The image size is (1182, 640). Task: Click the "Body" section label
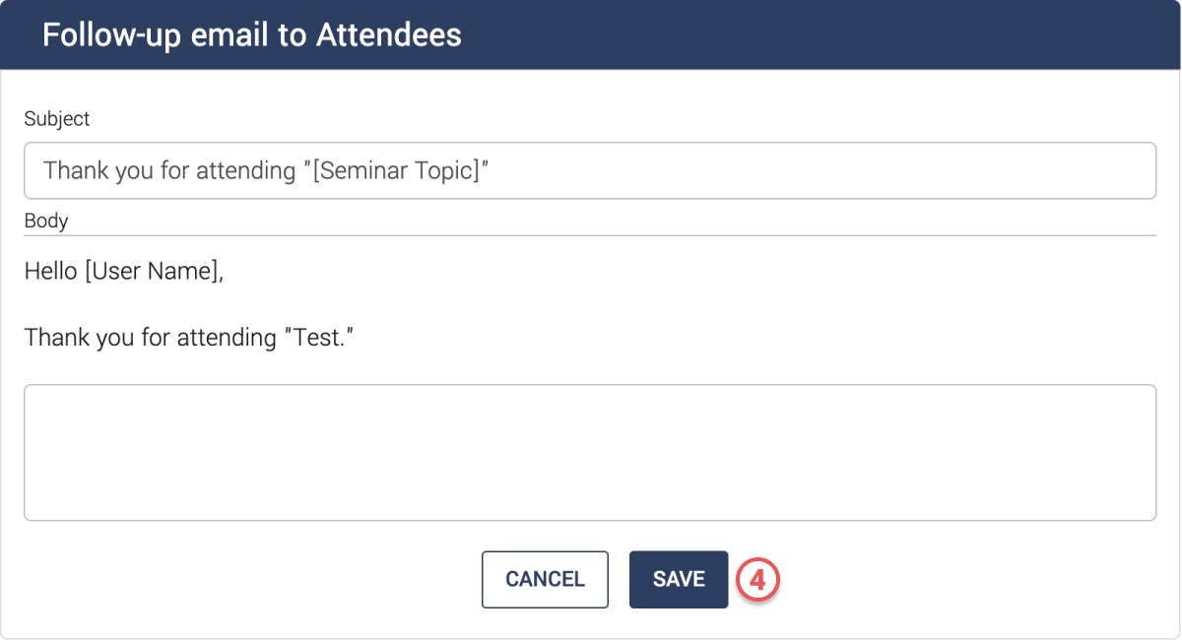coord(46,221)
